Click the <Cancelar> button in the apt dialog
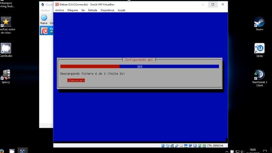Screen dimensions: 272x153 click(x=76, y=80)
